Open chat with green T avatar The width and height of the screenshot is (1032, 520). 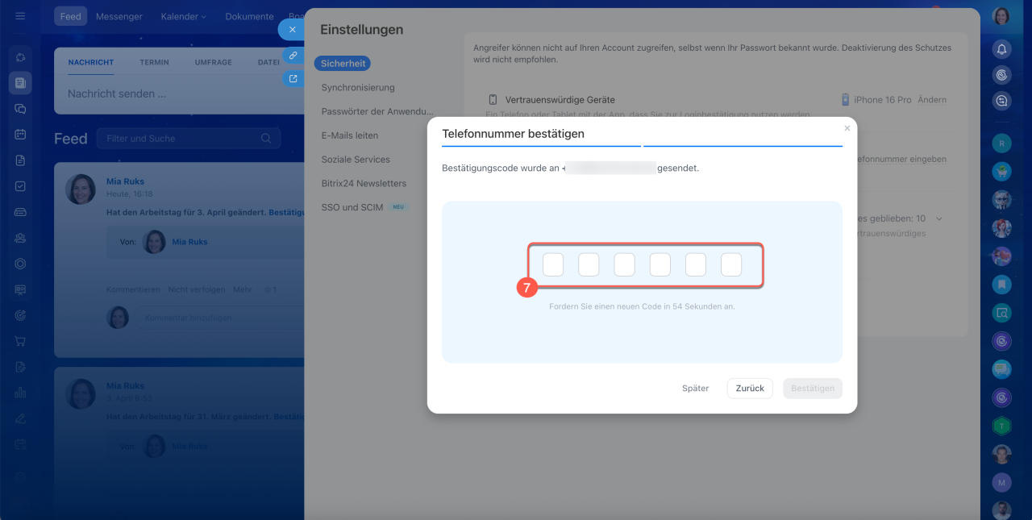point(1001,426)
